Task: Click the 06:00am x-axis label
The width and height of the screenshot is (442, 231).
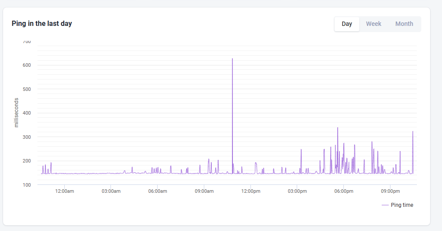Action: click(158, 191)
